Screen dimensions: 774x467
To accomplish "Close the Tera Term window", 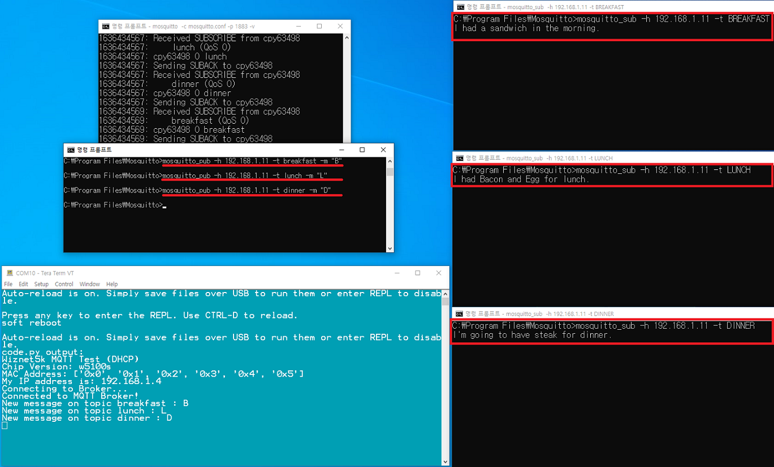I will (x=438, y=273).
